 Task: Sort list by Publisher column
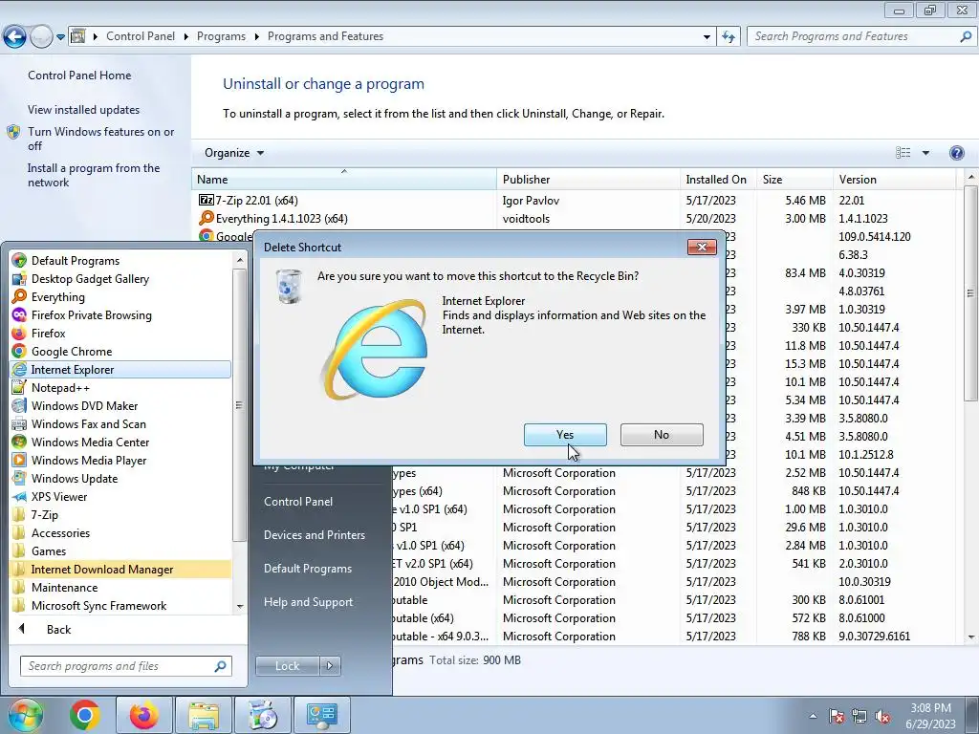(588, 179)
